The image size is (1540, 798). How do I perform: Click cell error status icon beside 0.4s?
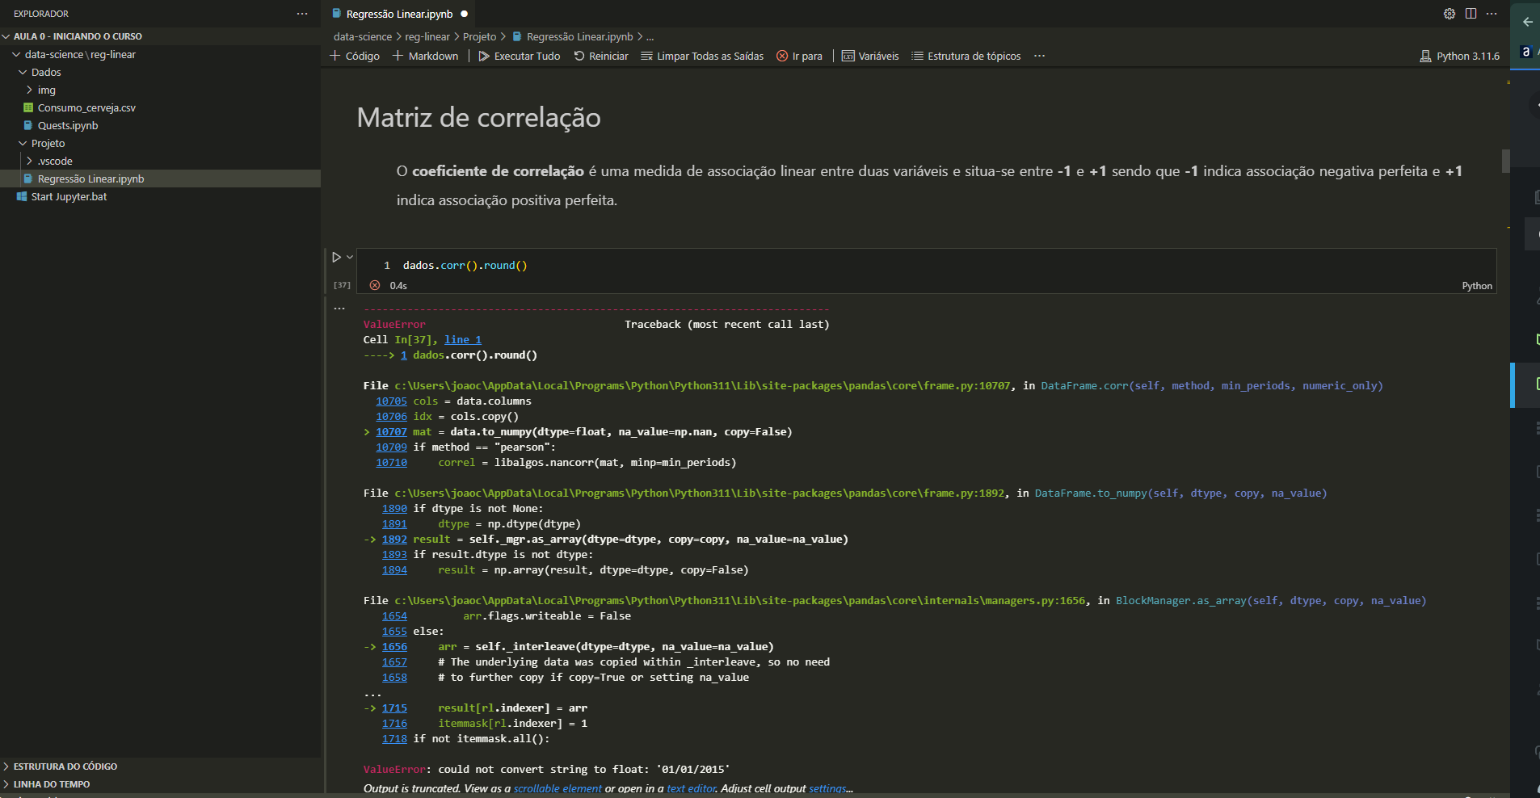click(375, 285)
